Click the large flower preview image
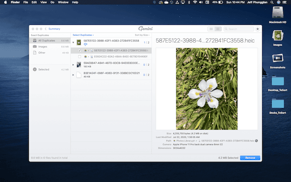Viewport: 291px width, 182px height. [207, 89]
